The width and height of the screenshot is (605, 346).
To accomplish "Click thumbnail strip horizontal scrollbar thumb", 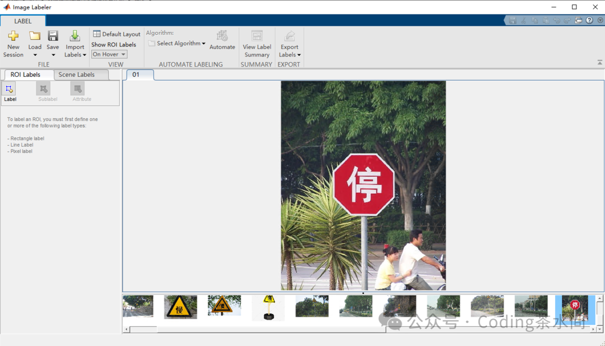I will 272,329.
